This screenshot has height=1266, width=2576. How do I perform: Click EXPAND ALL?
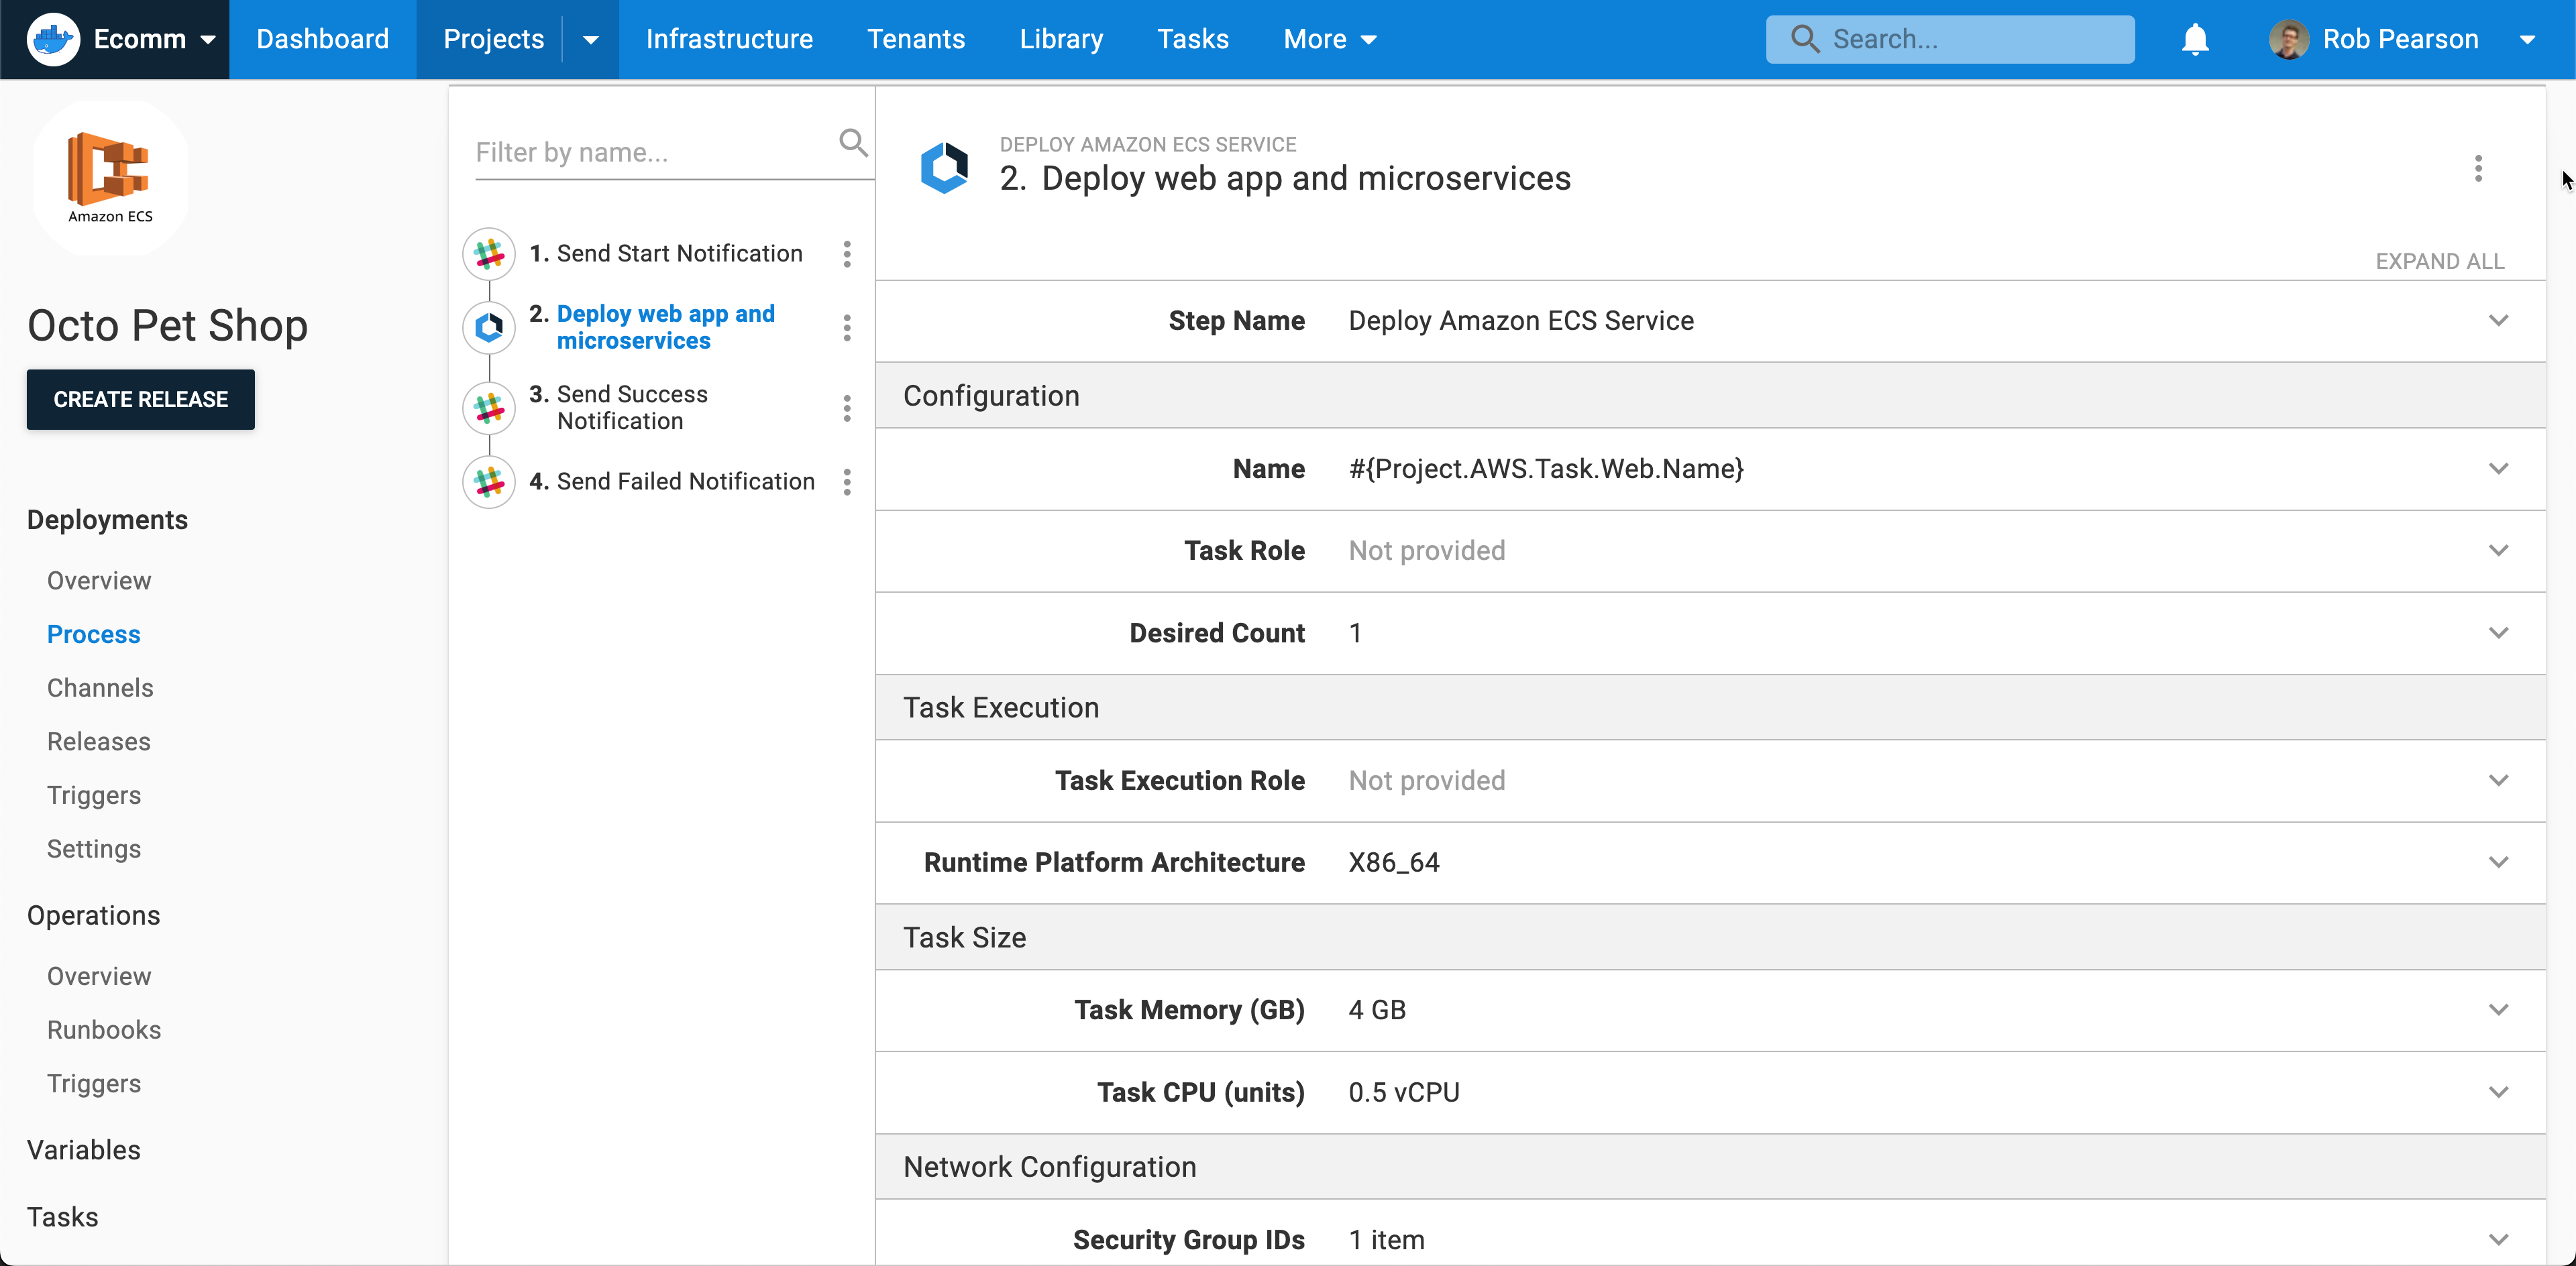2439,260
